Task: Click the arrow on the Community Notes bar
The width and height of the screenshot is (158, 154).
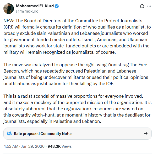Action: (x=146, y=134)
